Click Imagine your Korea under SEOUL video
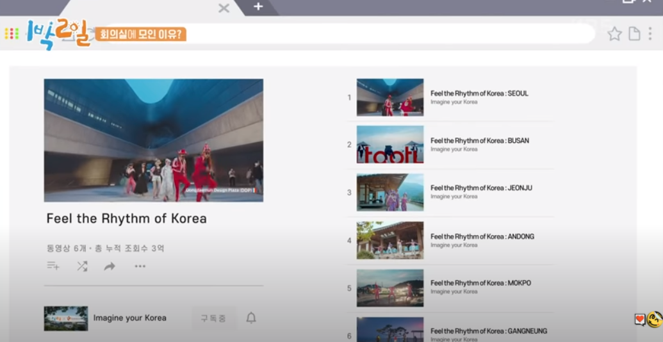The image size is (663, 342). (x=454, y=102)
